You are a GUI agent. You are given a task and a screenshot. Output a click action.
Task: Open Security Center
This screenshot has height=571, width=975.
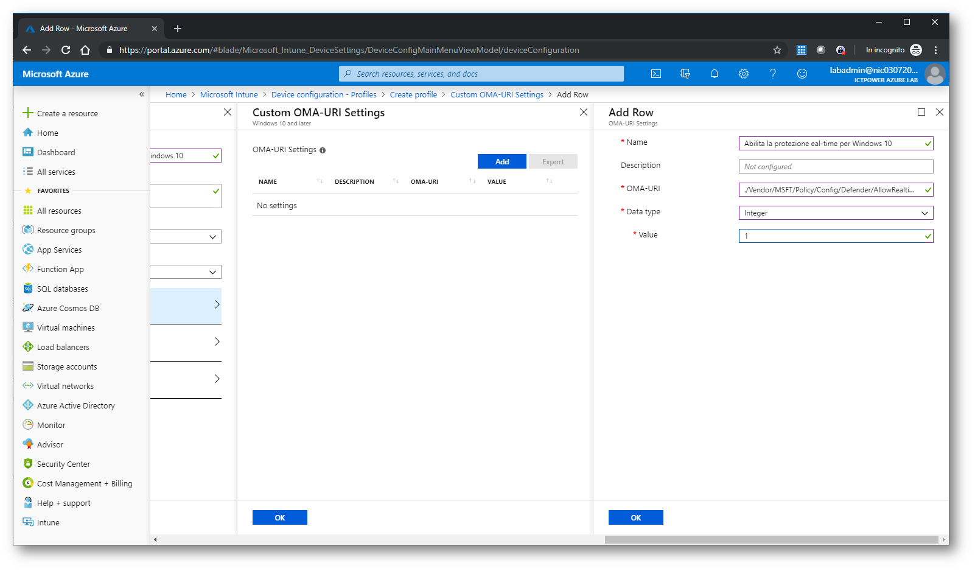[57, 464]
